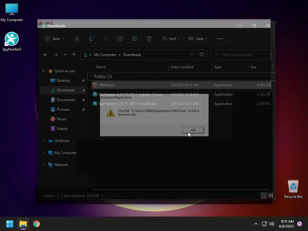308x231 pixels.
Task: Open Documents in the sidebar
Action: (66, 100)
